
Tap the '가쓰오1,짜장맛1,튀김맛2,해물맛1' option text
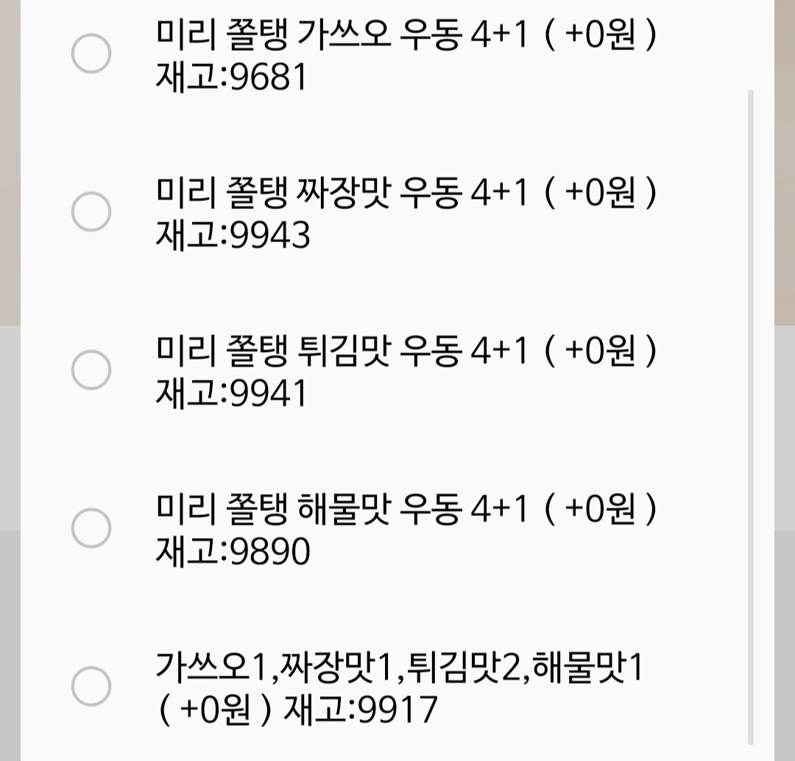400,668
